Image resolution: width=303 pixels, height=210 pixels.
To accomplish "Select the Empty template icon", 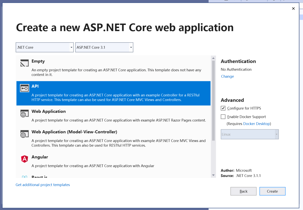I will [24, 63].
